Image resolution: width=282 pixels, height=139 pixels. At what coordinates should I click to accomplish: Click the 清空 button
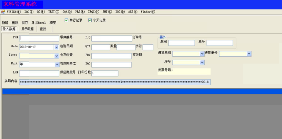click(53, 23)
